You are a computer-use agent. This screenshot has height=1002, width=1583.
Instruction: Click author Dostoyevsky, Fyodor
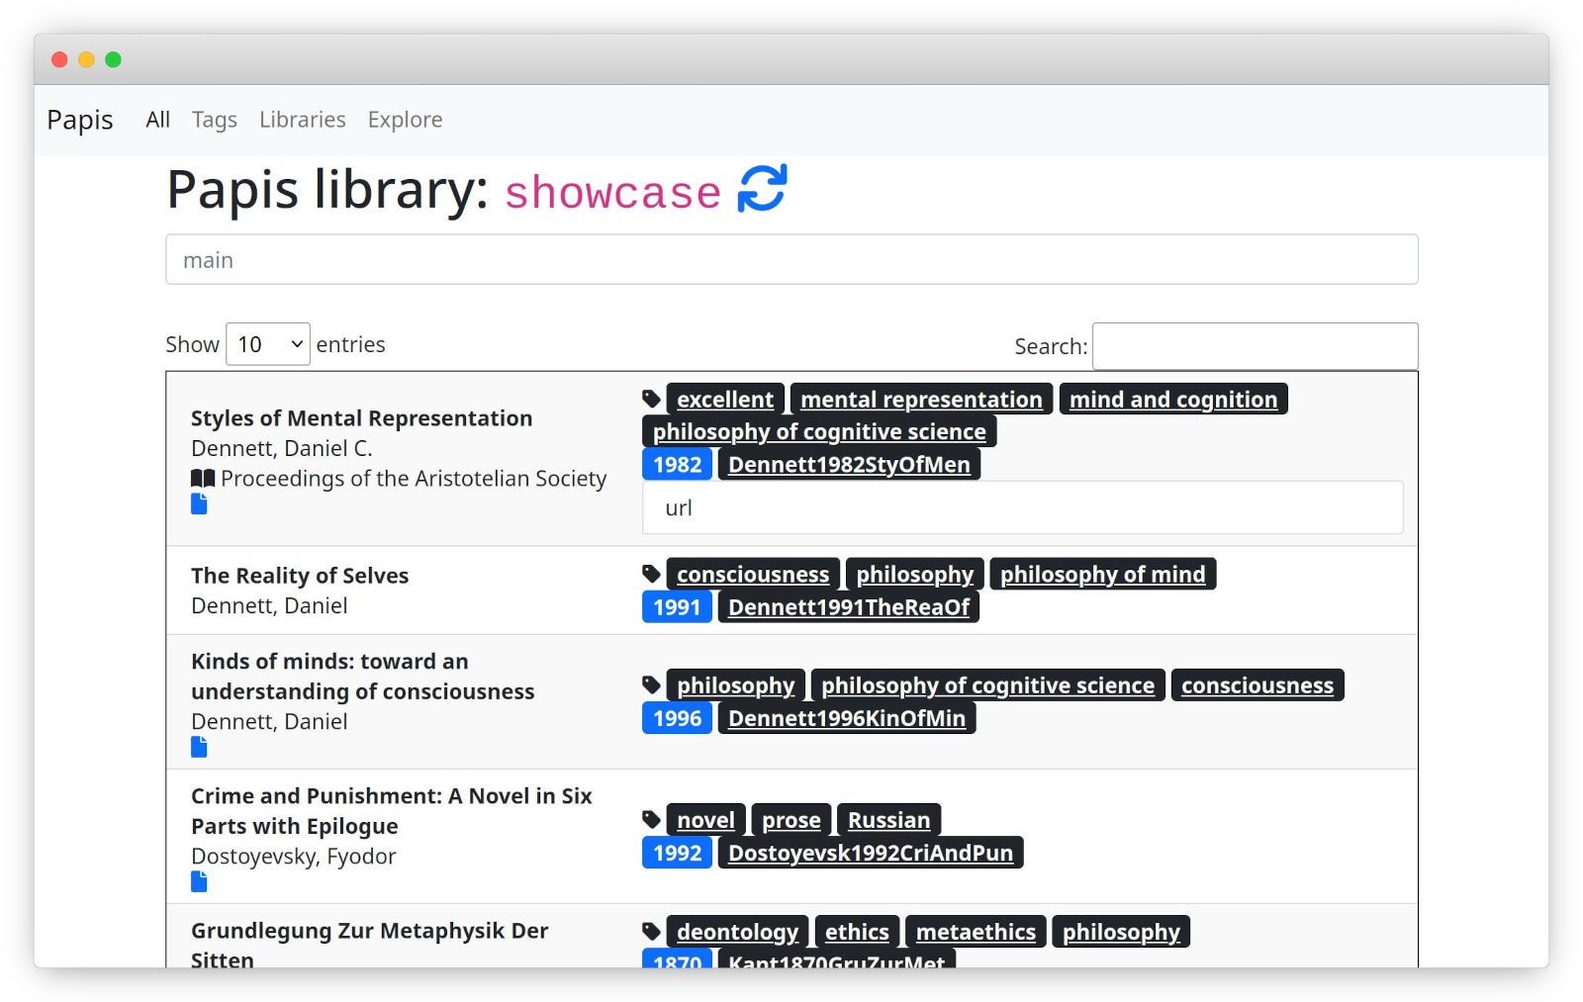[293, 856]
